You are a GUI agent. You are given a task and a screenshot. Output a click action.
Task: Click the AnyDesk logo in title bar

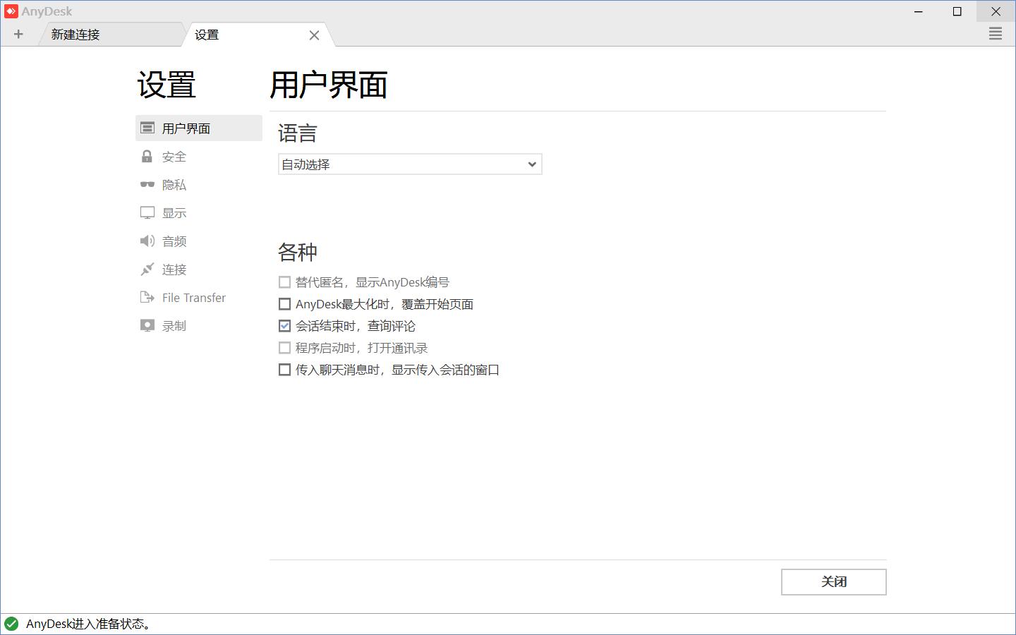pyautogui.click(x=11, y=11)
